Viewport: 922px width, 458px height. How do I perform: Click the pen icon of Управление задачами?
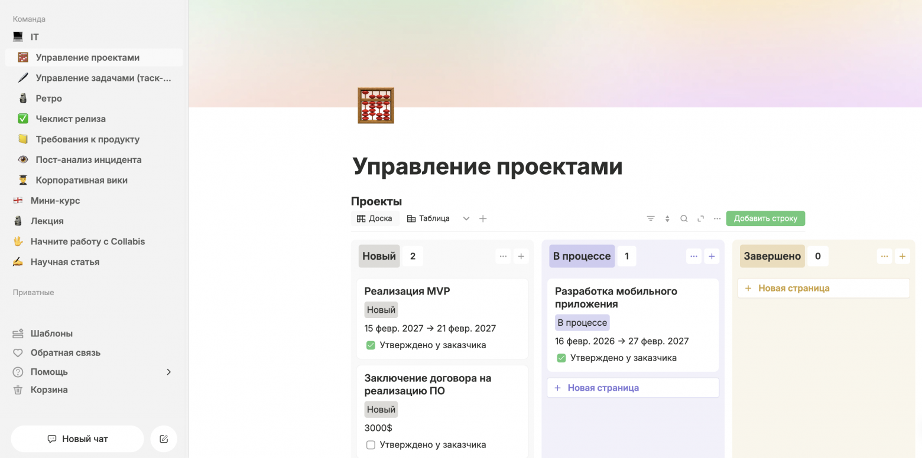(x=23, y=78)
